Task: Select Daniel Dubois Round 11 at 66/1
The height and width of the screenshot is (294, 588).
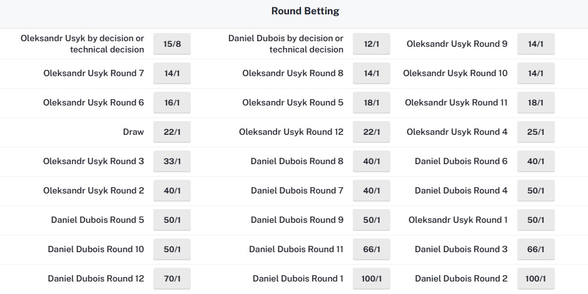Action: [371, 250]
